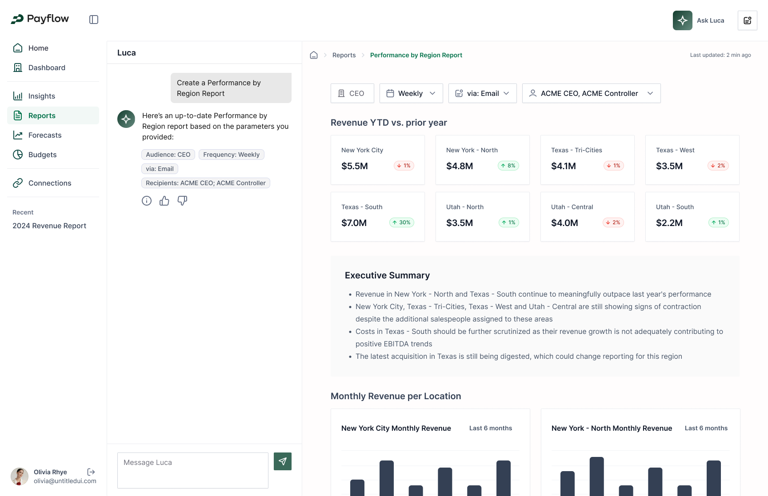The image size is (768, 496).
Task: Open Connections page in sidebar
Action: 50,183
